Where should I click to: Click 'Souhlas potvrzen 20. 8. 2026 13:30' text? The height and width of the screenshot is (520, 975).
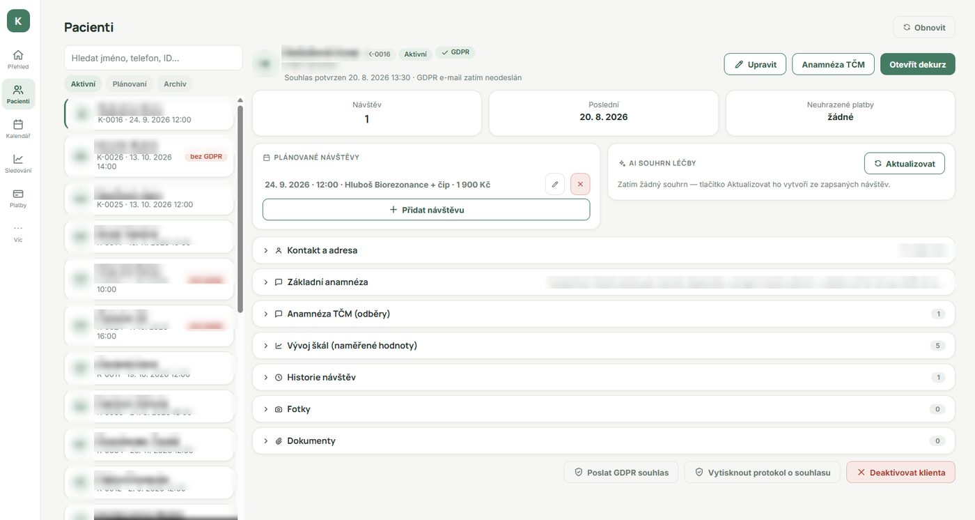tap(348, 77)
